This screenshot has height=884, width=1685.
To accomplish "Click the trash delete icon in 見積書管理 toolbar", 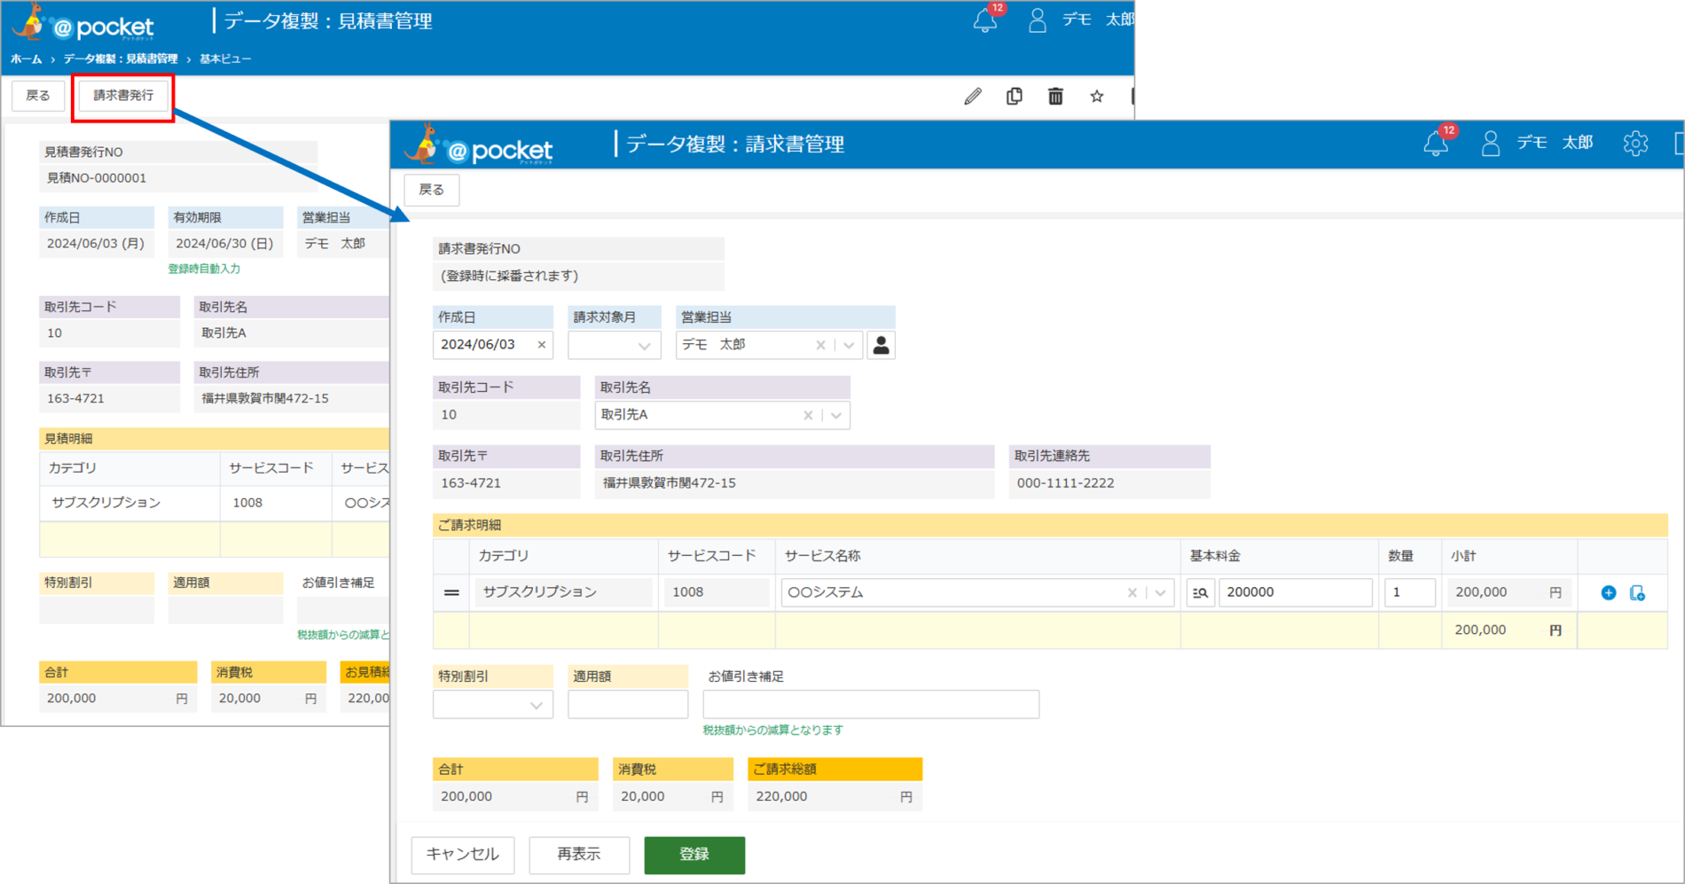I will 1055,96.
